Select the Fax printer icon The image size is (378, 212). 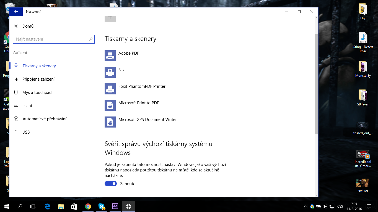tap(110, 72)
